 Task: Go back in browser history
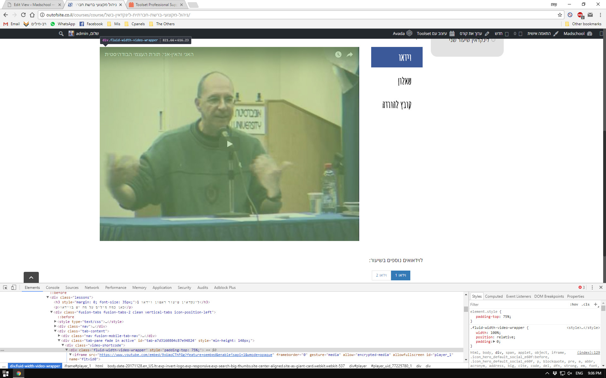tap(6, 15)
